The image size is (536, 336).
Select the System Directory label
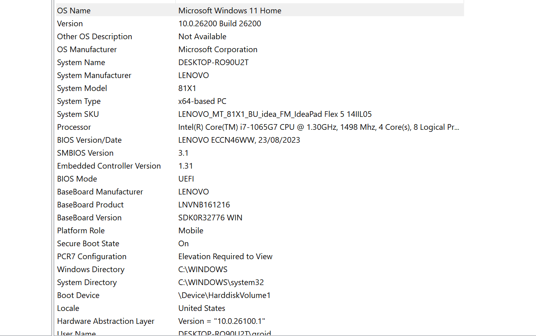87,282
